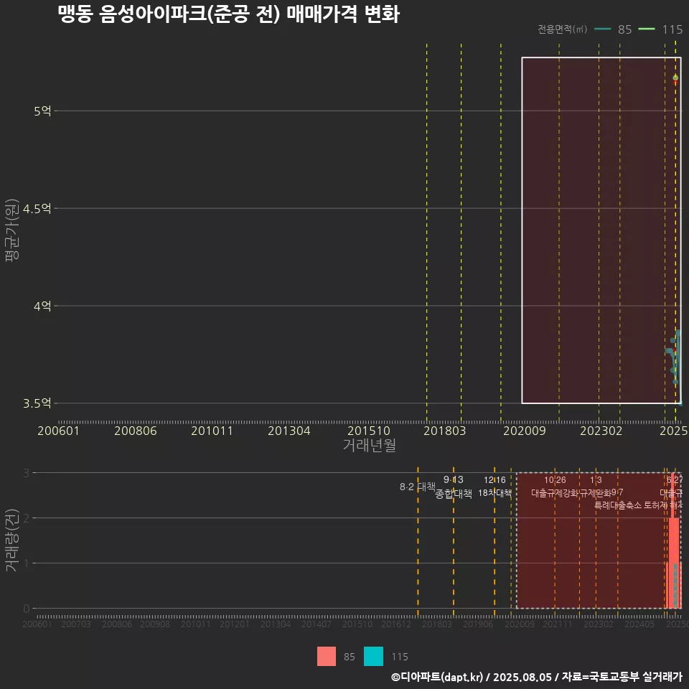The width and height of the screenshot is (689, 689).
Task: Click the 202405 label on the volume chart x-axis
Action: pyautogui.click(x=639, y=624)
